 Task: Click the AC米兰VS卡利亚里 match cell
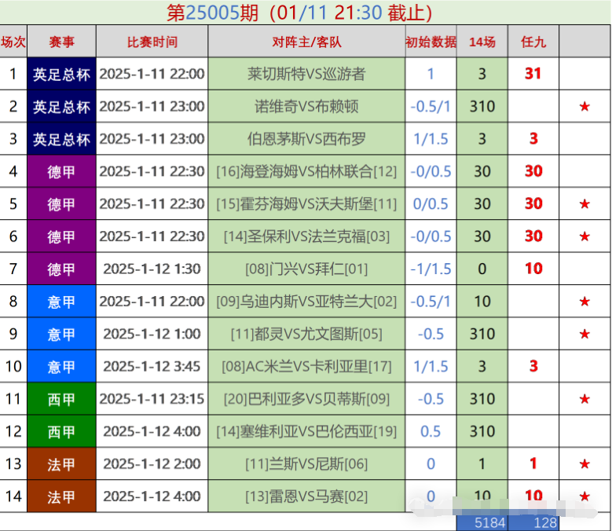(x=306, y=366)
